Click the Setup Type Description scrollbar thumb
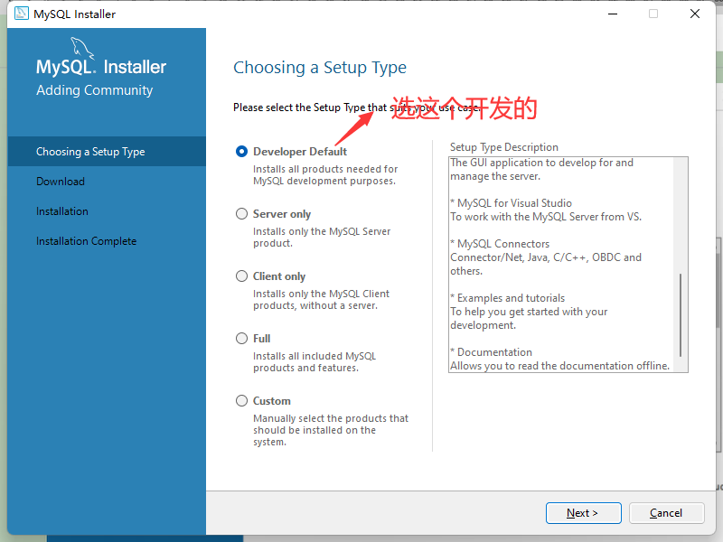This screenshot has width=723, height=542. click(681, 315)
